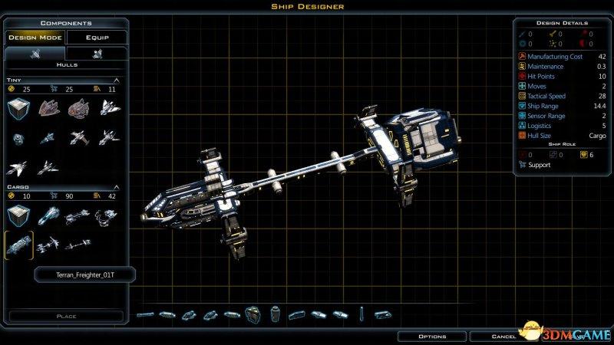Choose the twin-engine propeller-style Tiny hull
The width and height of the screenshot is (614, 345).
point(79,138)
